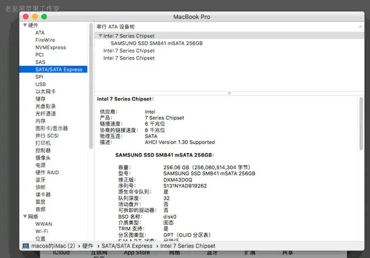Select USB in the sidebar
This screenshot has width=370, height=258.
tap(40, 84)
